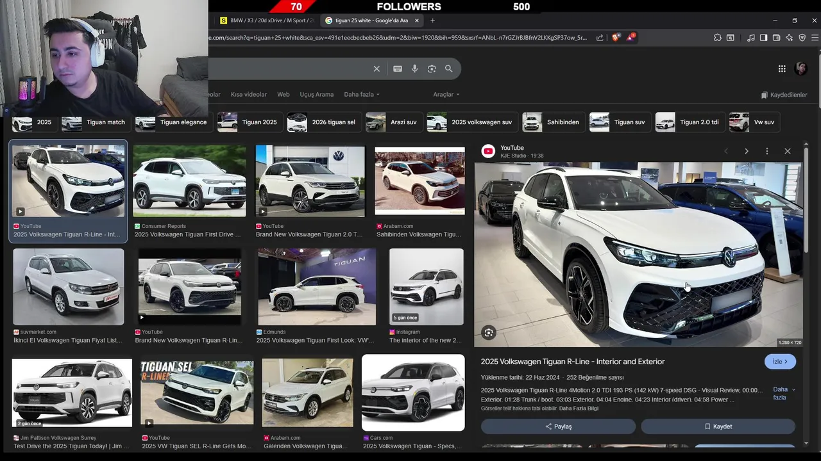Open the Brave Playlist music note icon
This screenshot has width=821, height=461.
coord(751,38)
